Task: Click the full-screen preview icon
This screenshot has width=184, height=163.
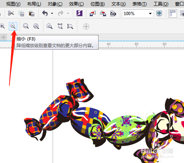Action: tap(159, 13)
